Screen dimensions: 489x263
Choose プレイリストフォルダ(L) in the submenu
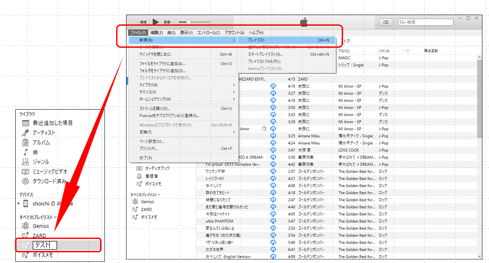click(286, 61)
